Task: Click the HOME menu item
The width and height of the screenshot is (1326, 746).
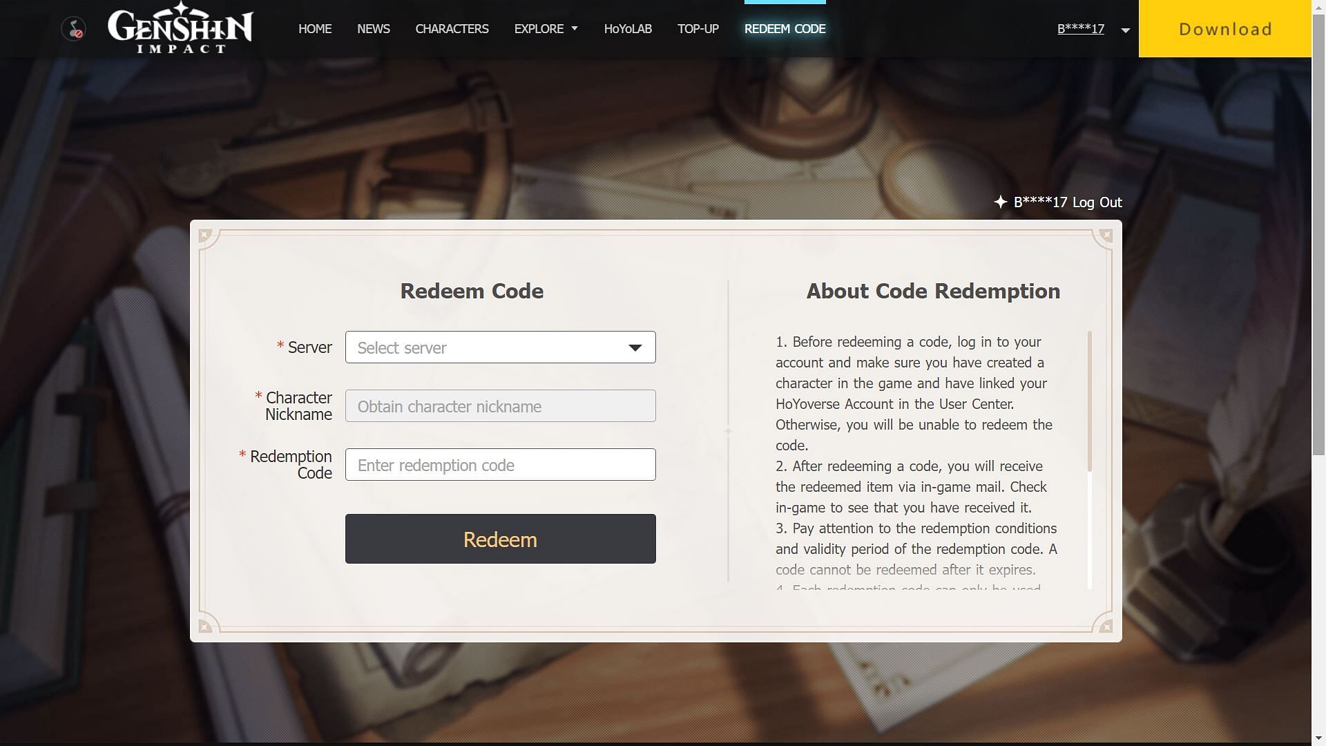Action: [x=315, y=28]
